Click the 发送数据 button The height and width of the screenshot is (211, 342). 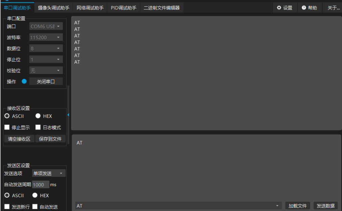tap(325, 206)
